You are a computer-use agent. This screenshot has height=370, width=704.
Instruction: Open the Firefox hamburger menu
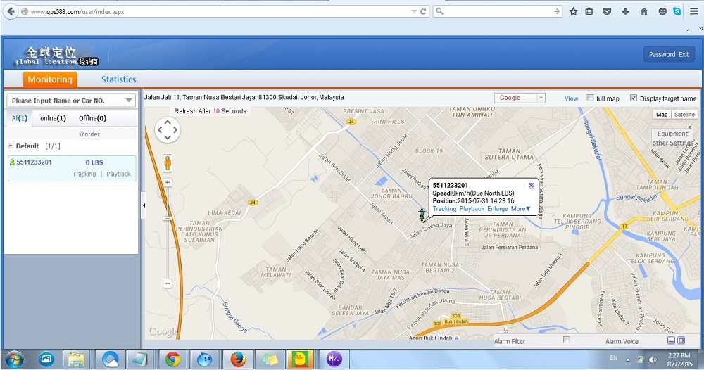694,12
